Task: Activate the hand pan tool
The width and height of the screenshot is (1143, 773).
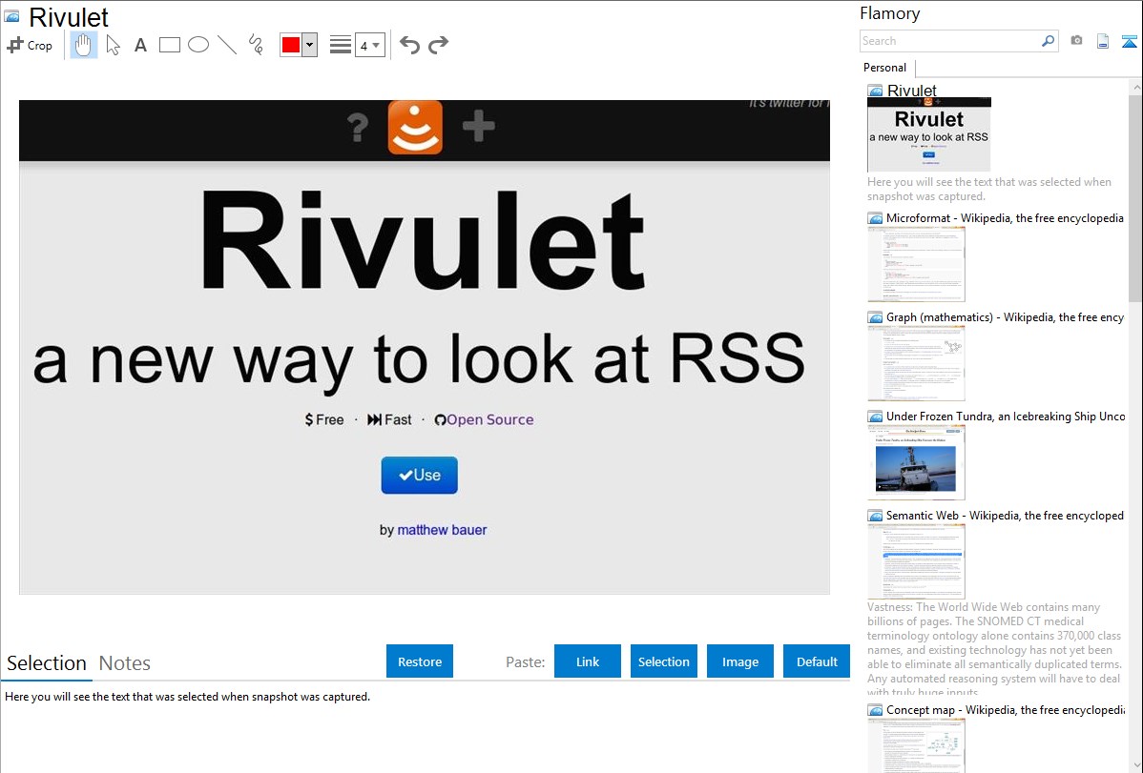Action: click(83, 45)
